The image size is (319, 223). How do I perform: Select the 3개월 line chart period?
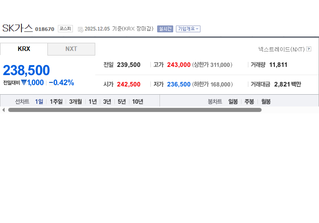point(76,101)
